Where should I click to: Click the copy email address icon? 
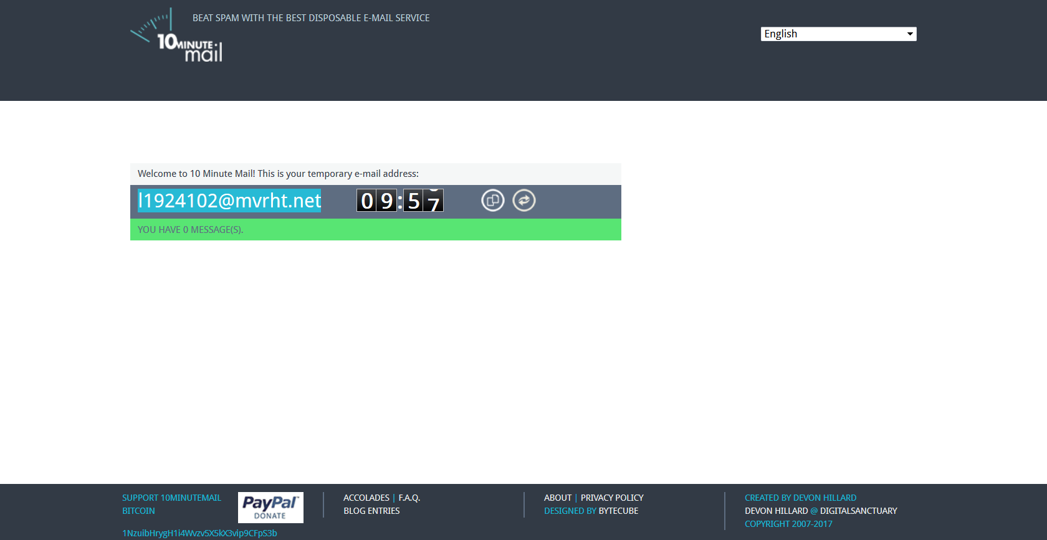point(492,201)
